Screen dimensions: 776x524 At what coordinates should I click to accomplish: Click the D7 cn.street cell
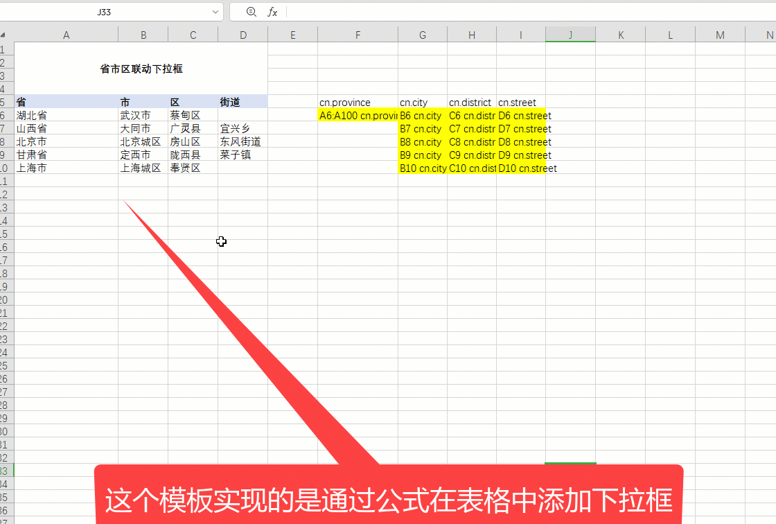click(521, 129)
